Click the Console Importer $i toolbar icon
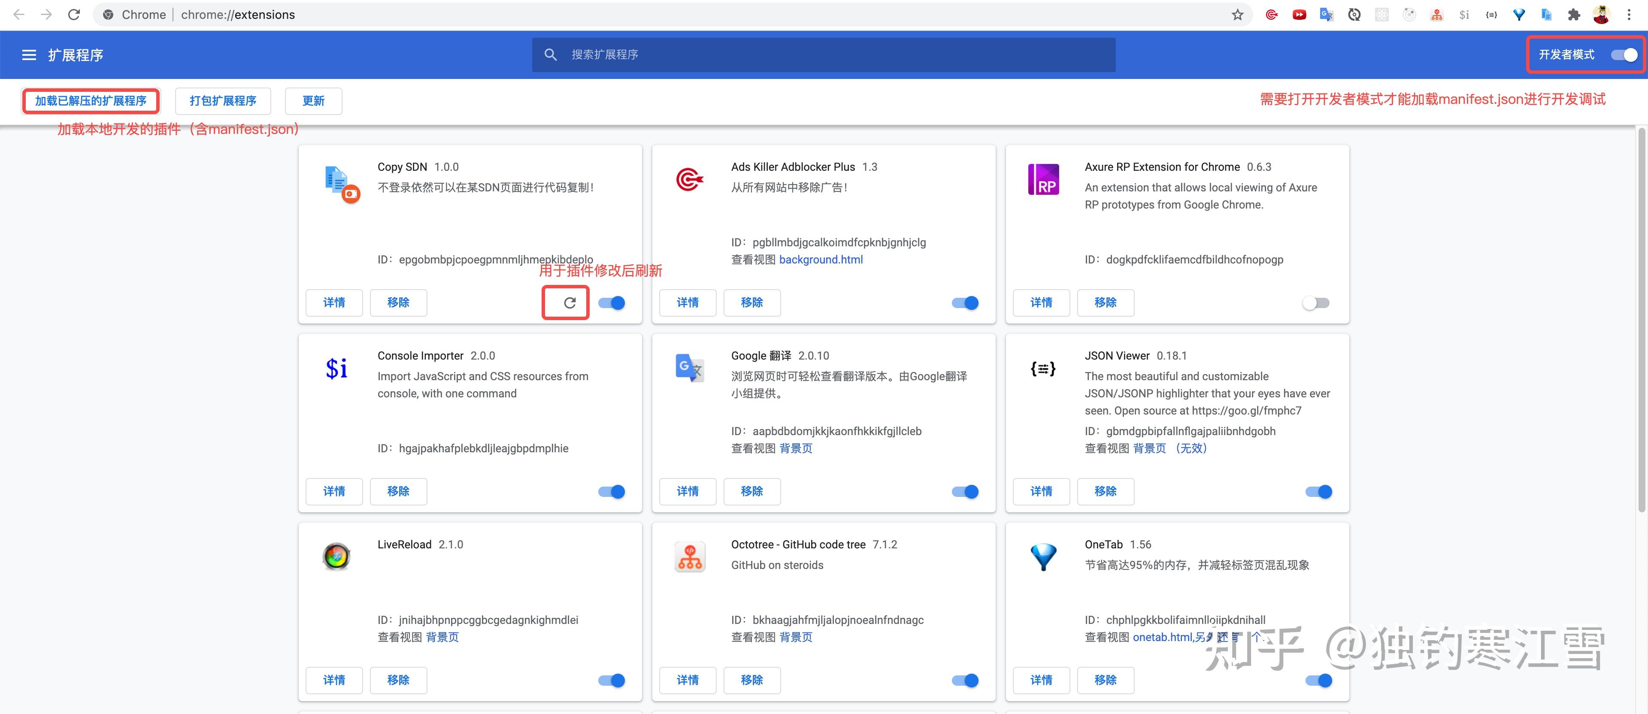Image resolution: width=1648 pixels, height=714 pixels. coord(1464,15)
